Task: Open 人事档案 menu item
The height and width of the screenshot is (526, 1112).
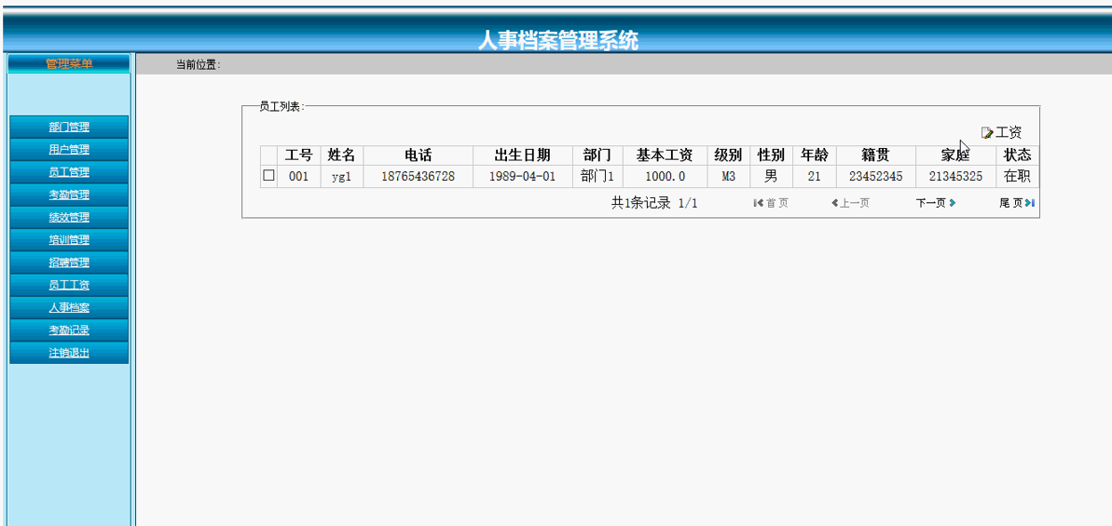Action: point(69,309)
